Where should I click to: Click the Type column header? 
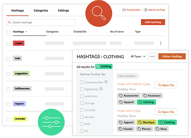tap(138, 32)
